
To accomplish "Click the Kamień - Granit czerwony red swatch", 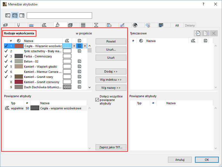I will 19,82.
